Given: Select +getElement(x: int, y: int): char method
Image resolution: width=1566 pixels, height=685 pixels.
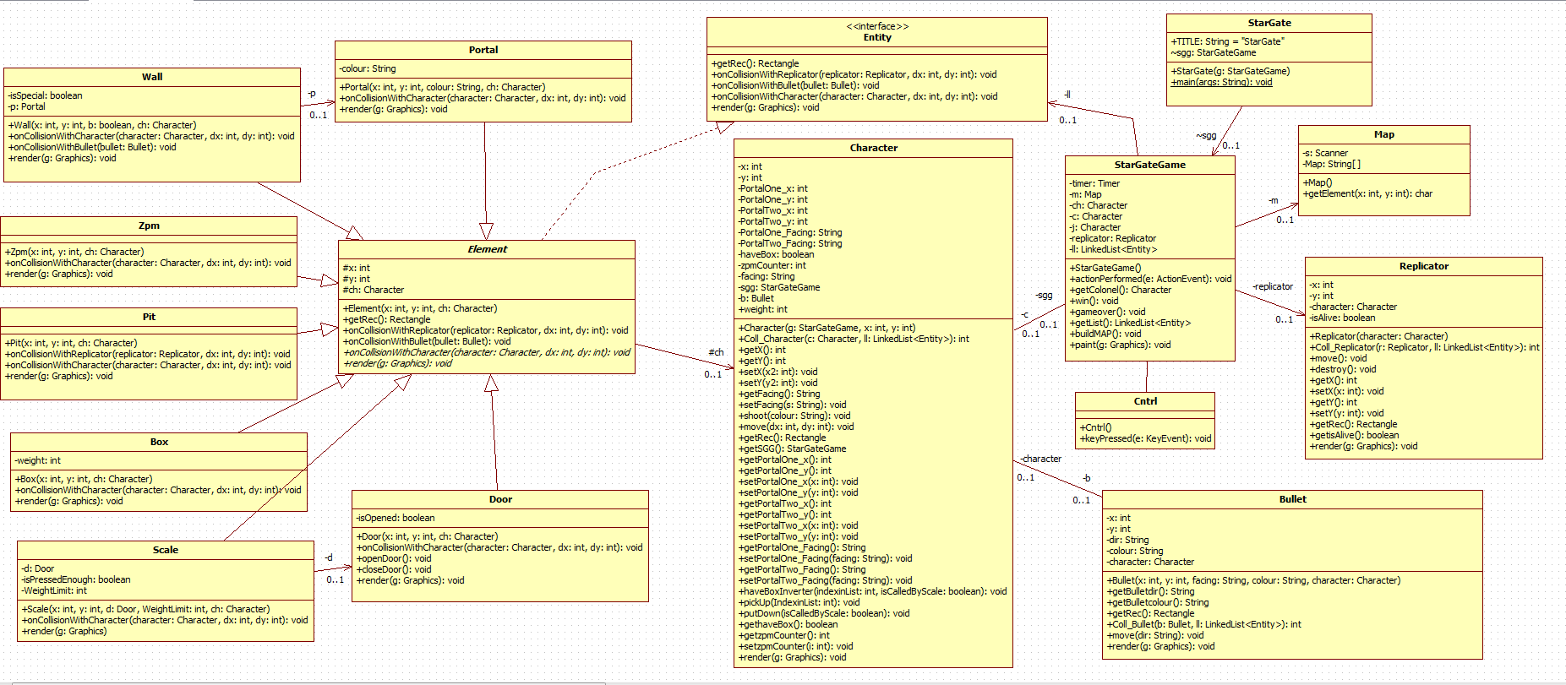Looking at the screenshot, I should point(1367,193).
